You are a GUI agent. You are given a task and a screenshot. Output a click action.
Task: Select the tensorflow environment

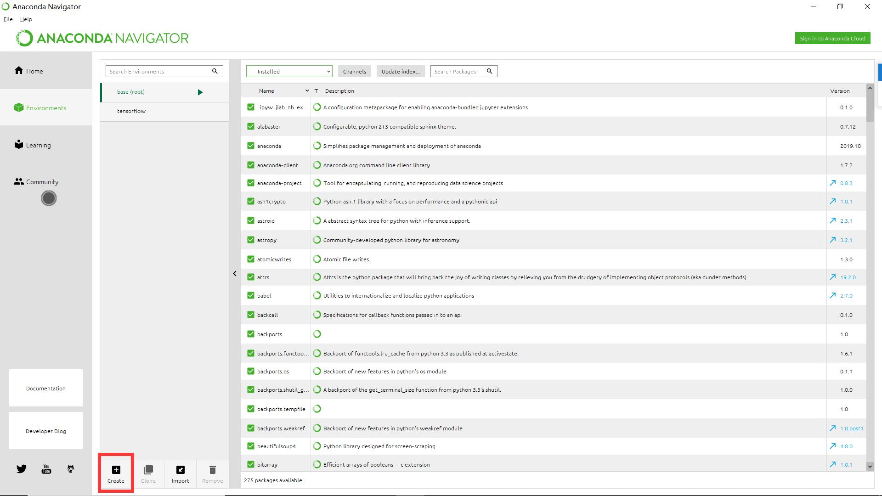[x=131, y=111]
